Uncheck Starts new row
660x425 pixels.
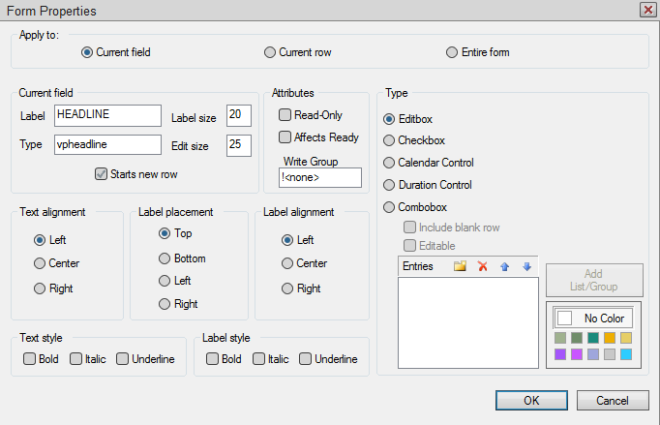[x=101, y=174]
